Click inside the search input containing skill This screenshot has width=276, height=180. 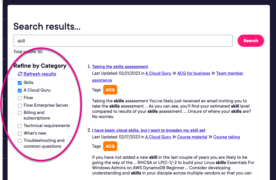point(123,41)
